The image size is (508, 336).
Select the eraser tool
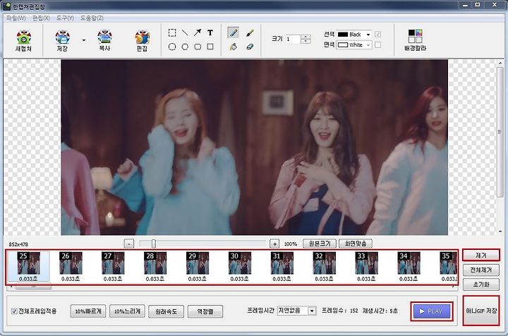(x=250, y=47)
